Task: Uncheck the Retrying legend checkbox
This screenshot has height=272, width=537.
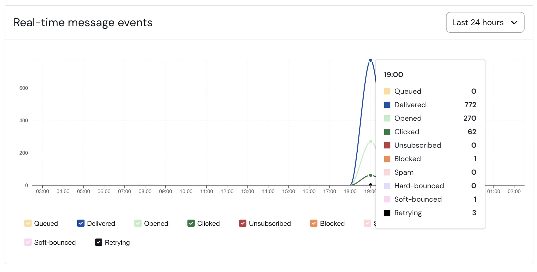Action: (99, 242)
